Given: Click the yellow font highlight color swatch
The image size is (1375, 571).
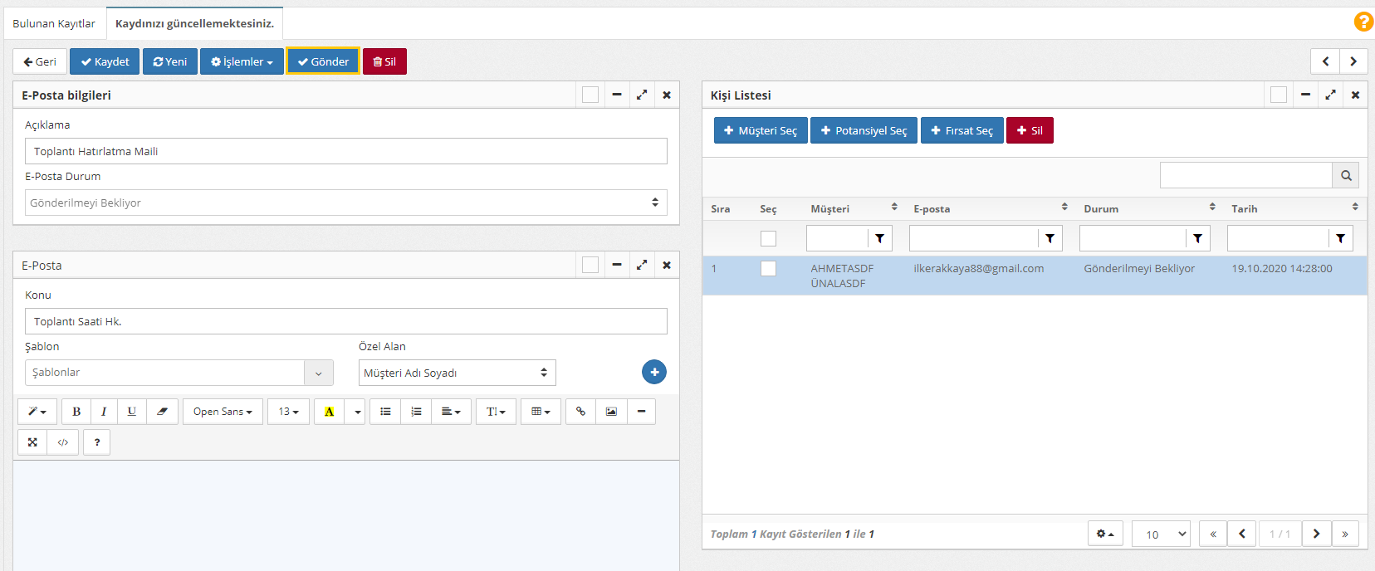Looking at the screenshot, I should [329, 412].
